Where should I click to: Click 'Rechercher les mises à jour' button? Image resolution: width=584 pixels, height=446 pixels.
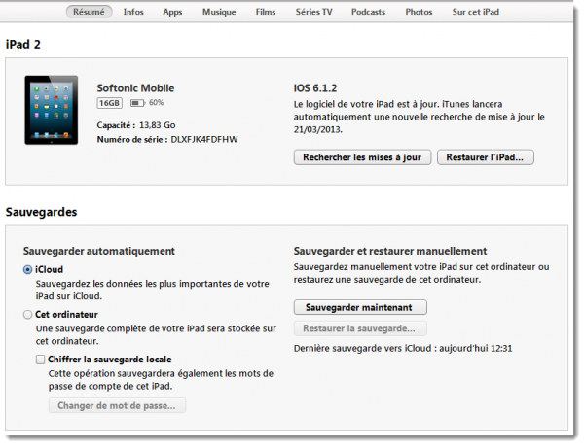coord(361,157)
